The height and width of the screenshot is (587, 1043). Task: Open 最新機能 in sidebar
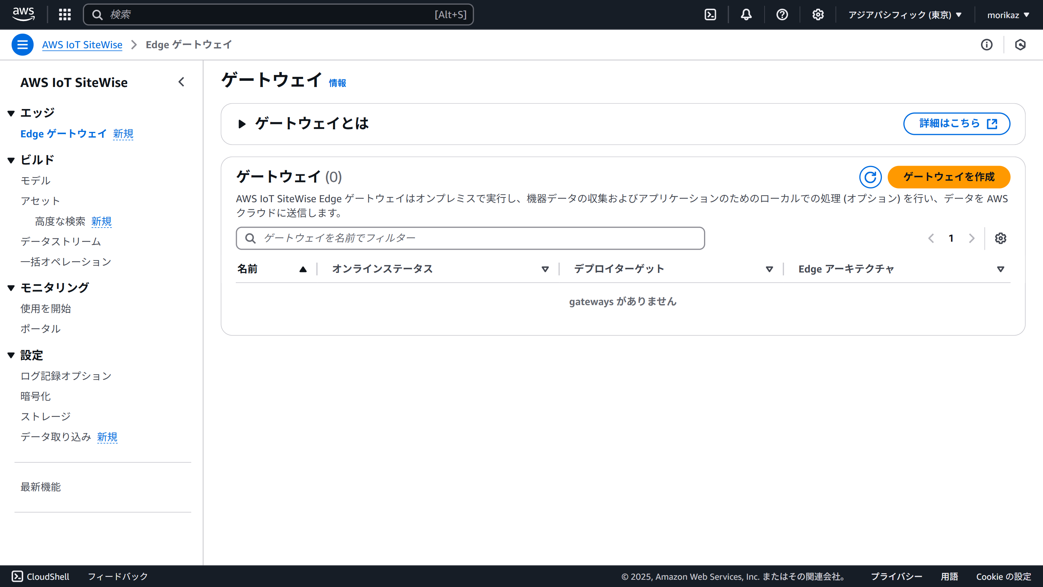pyautogui.click(x=41, y=487)
